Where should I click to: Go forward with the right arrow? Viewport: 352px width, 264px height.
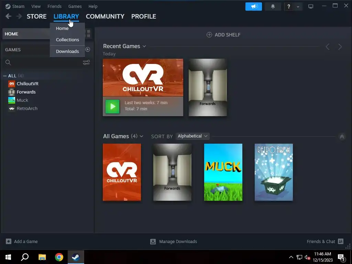click(x=19, y=16)
